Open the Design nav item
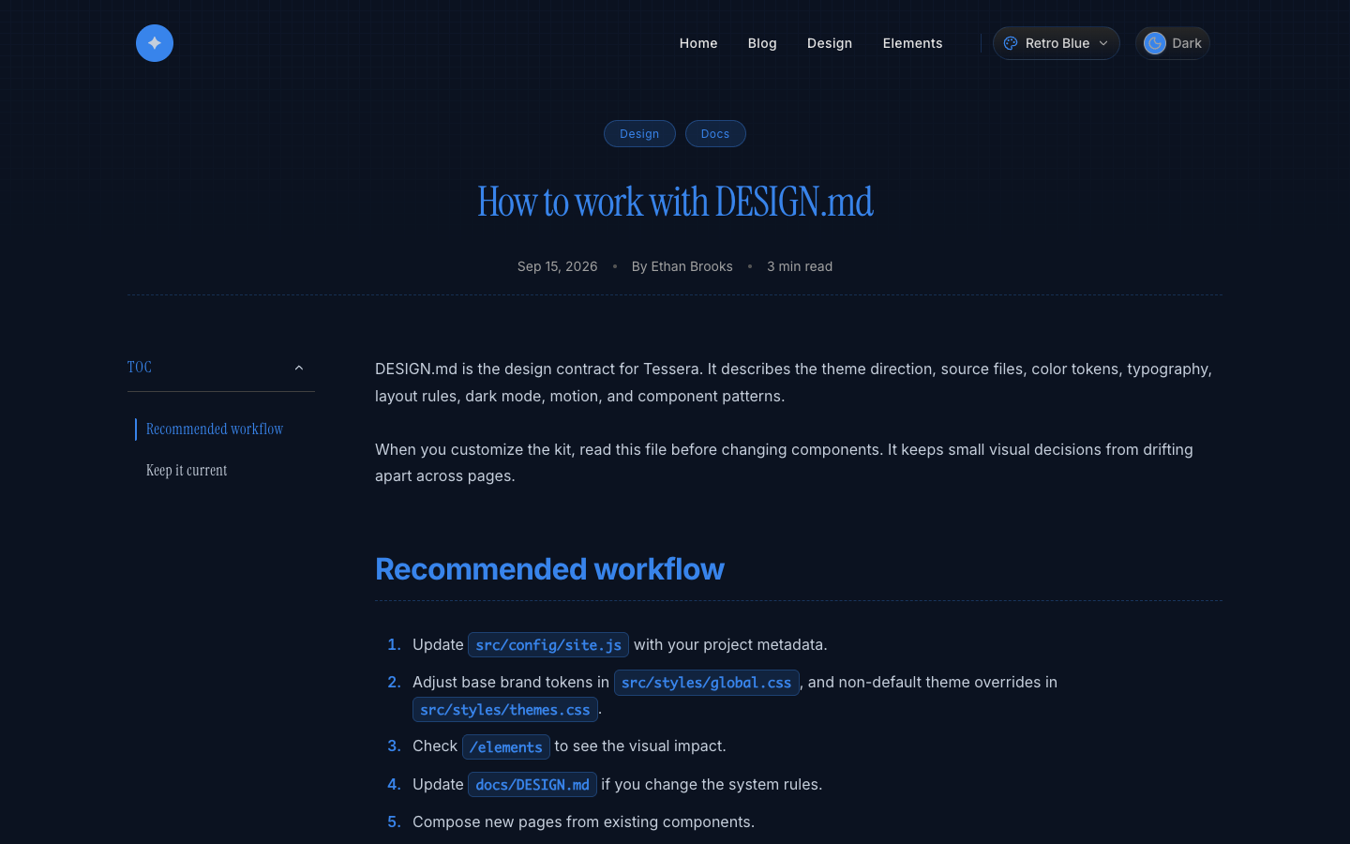This screenshot has height=844, width=1350. (830, 43)
